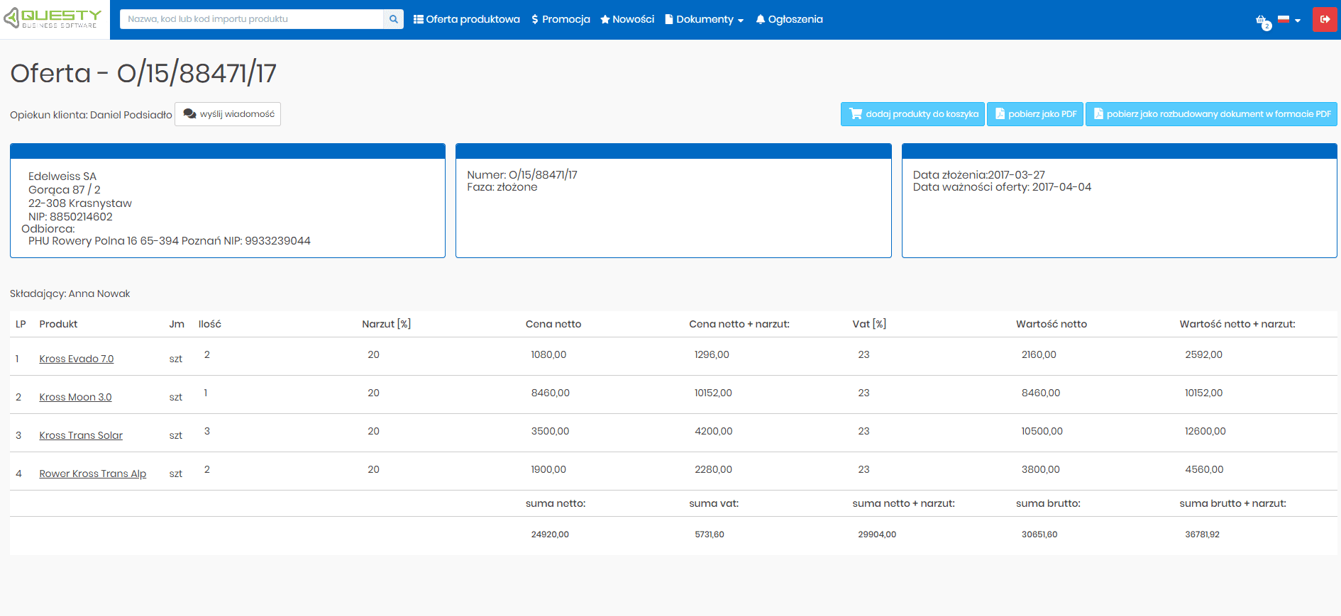Image resolution: width=1341 pixels, height=616 pixels.
Task: Send message via wyślij wiadomość button
Action: pos(228,114)
